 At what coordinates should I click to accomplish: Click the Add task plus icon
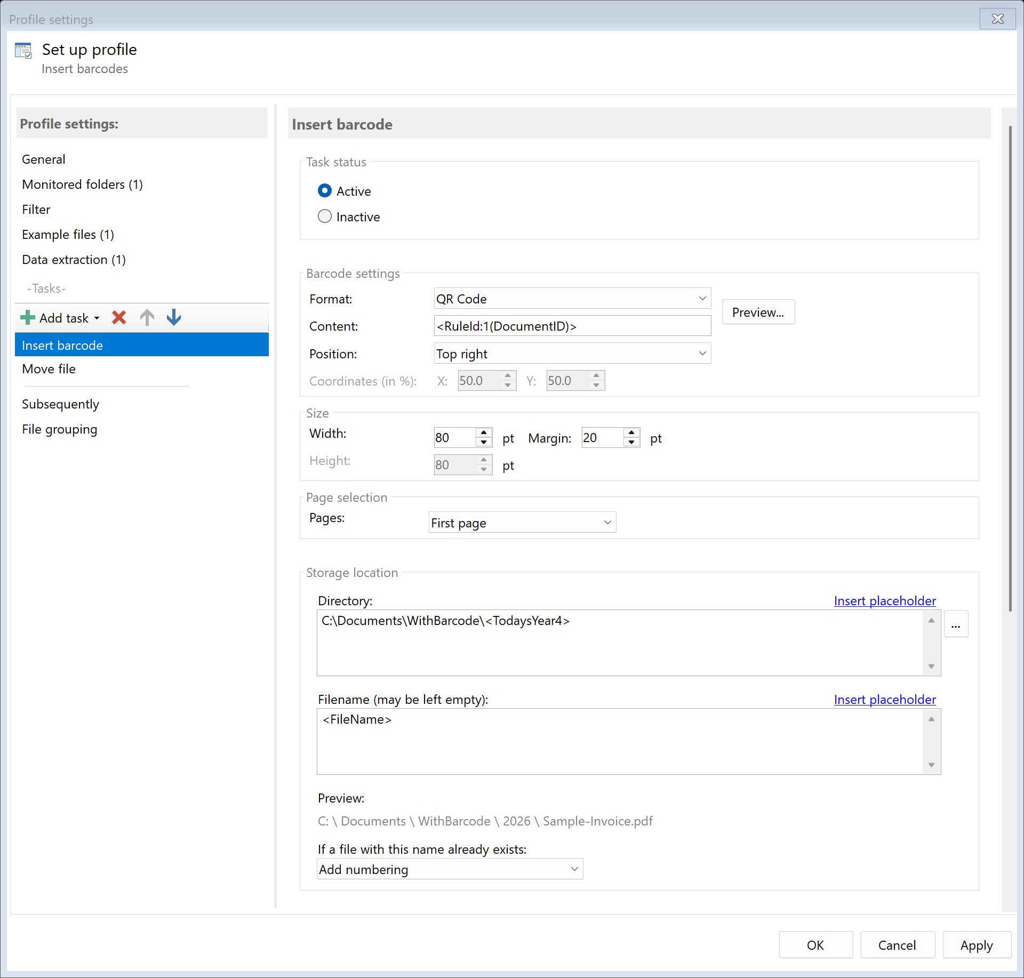(27, 318)
